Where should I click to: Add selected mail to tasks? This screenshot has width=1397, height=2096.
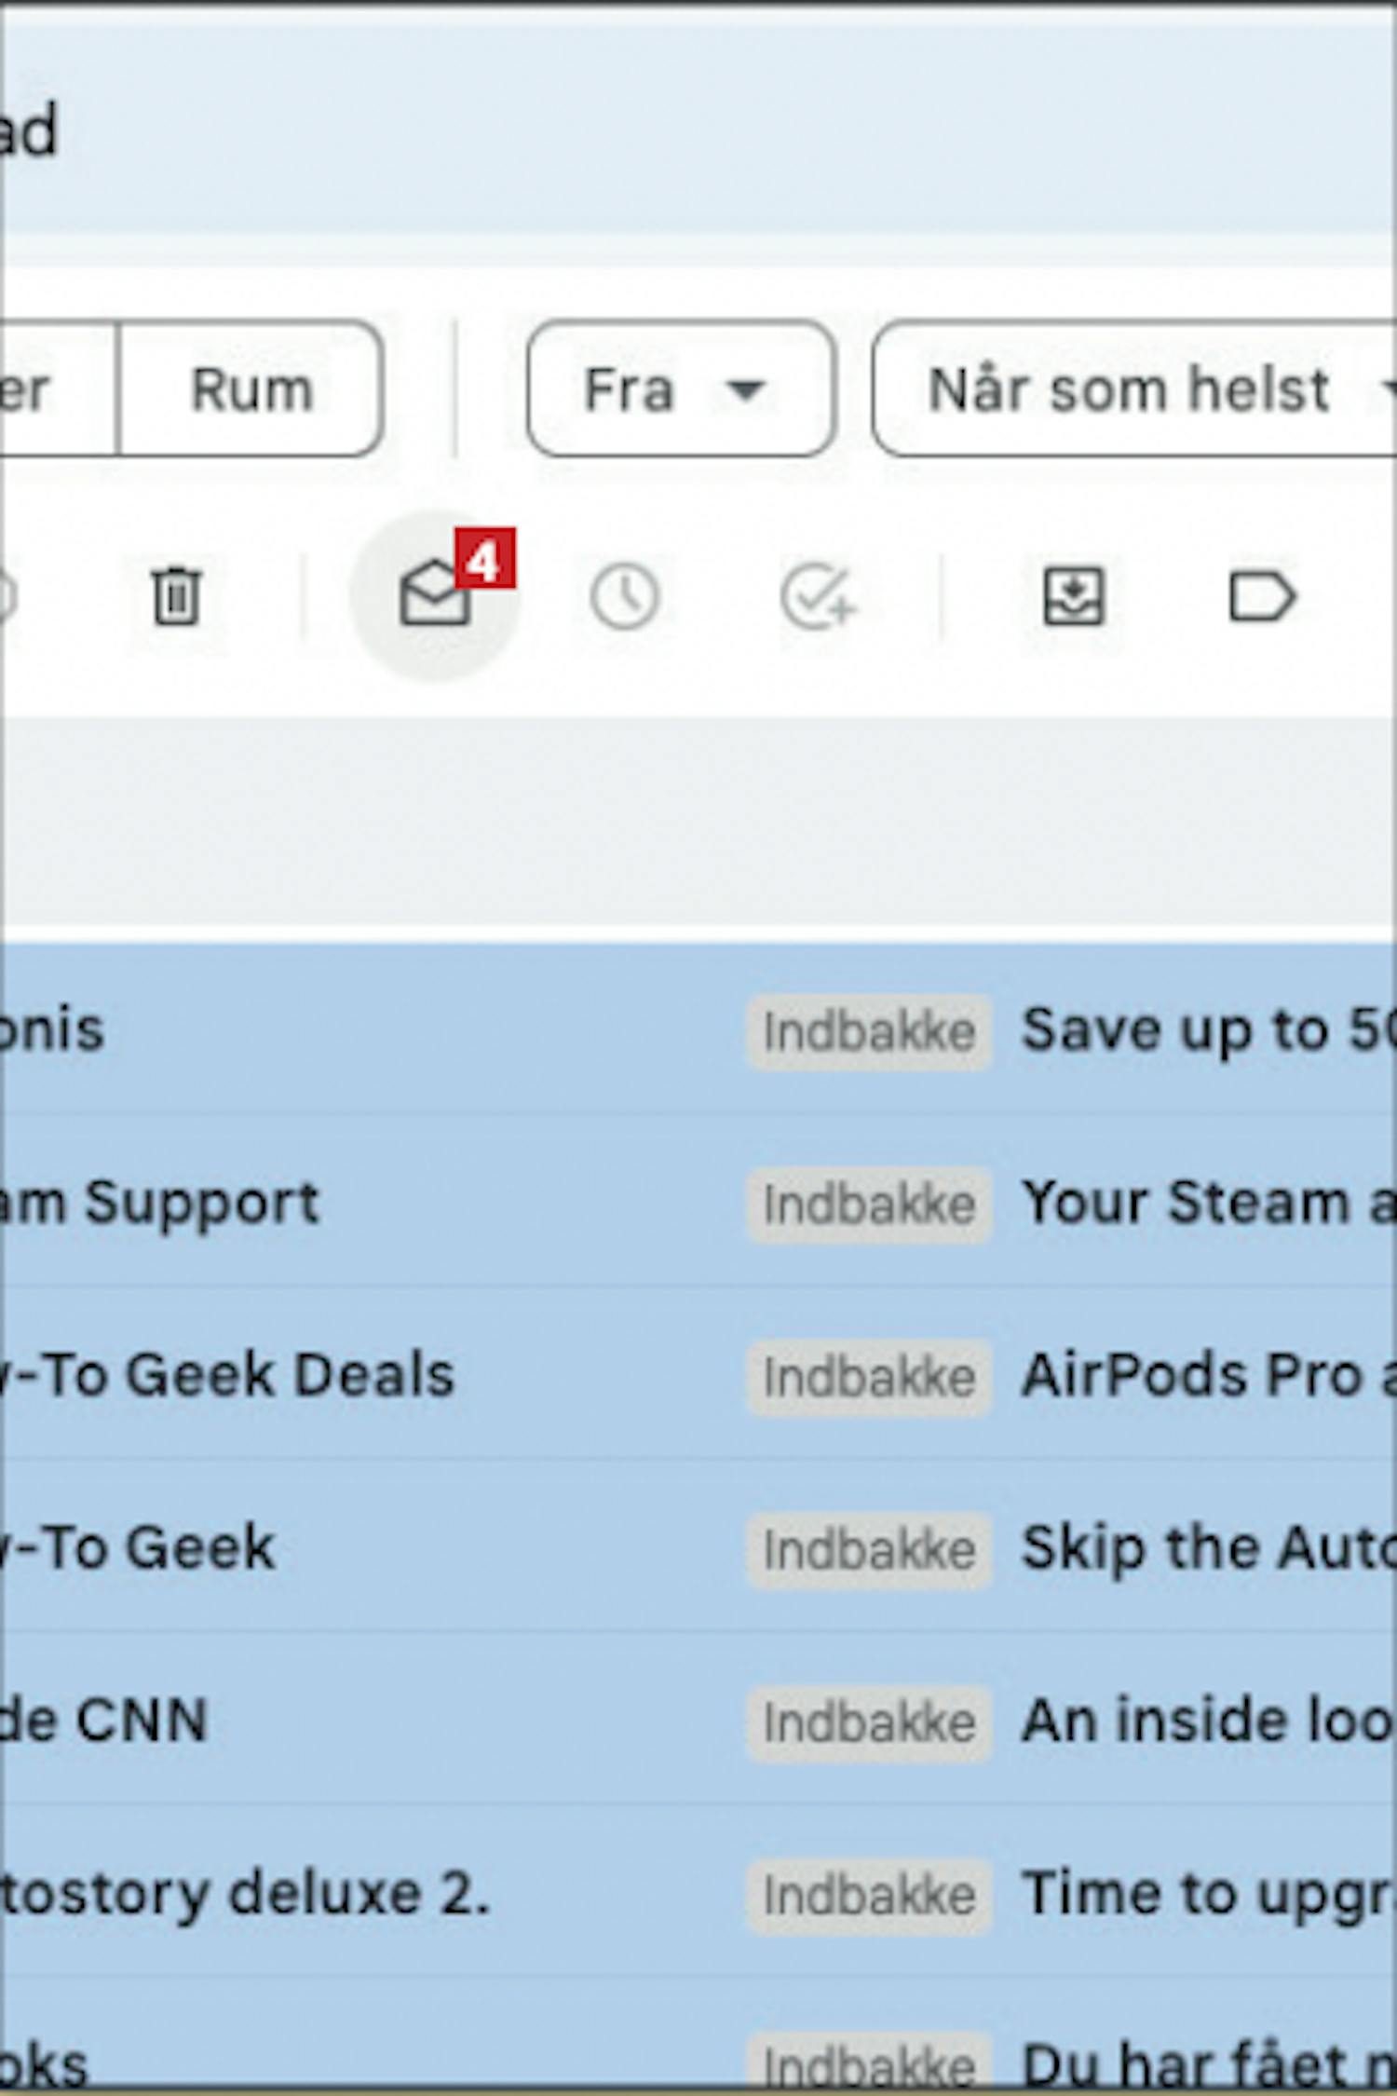point(817,596)
